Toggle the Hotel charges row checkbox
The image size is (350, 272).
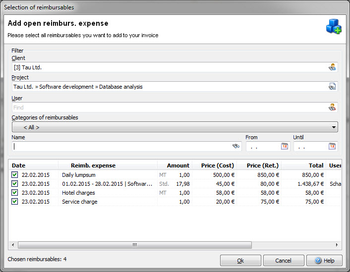click(x=14, y=193)
